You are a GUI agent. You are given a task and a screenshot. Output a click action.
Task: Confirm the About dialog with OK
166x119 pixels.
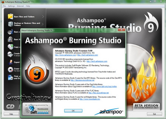point(73,111)
